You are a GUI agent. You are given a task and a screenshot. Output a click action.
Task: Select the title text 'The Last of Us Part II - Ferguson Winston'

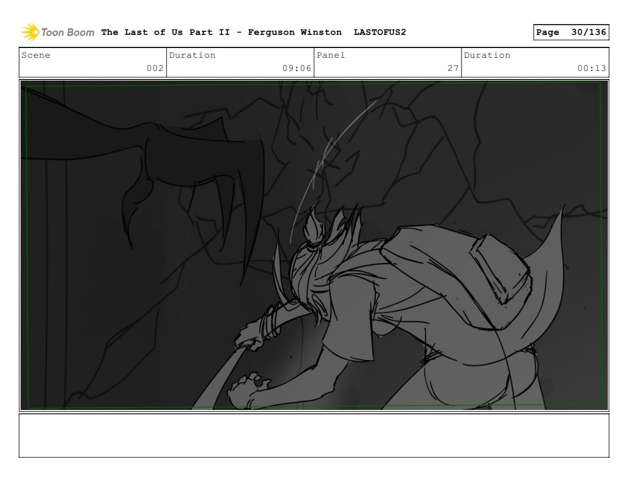pos(221,32)
